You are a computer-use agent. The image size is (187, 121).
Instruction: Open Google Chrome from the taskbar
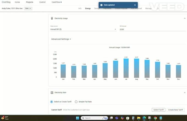pyautogui.click(x=155, y=118)
